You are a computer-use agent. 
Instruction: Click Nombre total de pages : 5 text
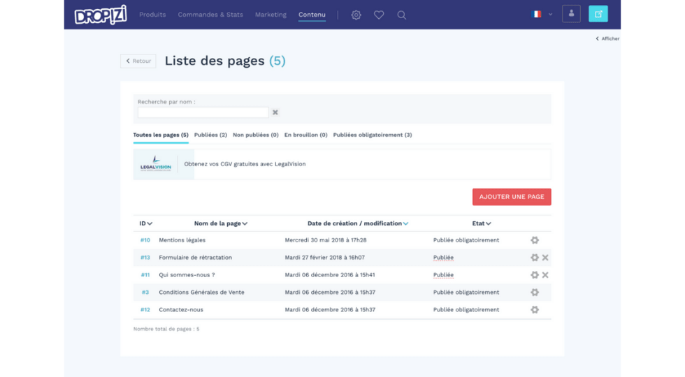tap(166, 329)
